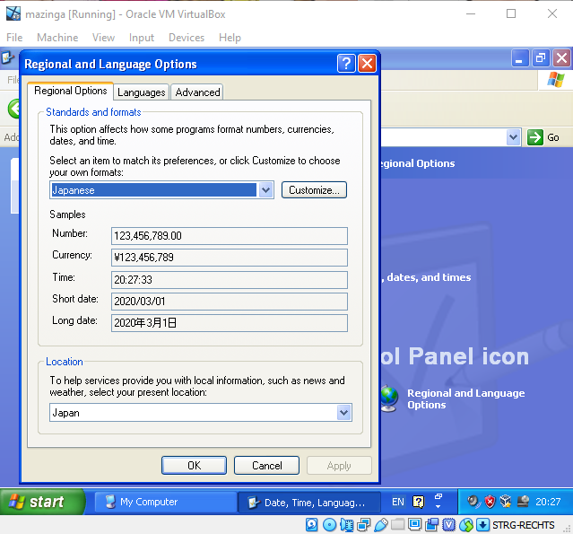Screen dimensions: 573x534
Task: Click the speaker volume tray icon
Action: click(473, 502)
